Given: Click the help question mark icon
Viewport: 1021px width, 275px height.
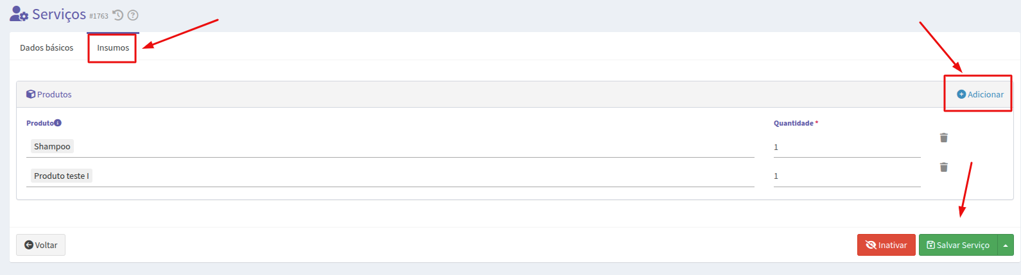Looking at the screenshot, I should point(133,15).
